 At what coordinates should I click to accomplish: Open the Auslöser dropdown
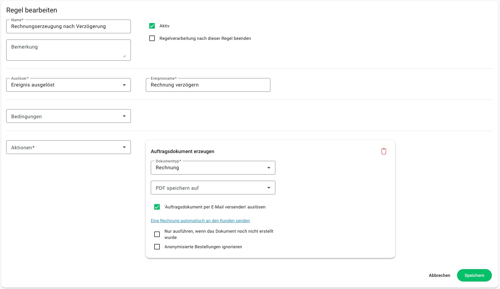69,85
